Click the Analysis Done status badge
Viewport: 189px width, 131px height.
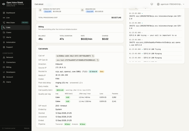click(x=83, y=124)
